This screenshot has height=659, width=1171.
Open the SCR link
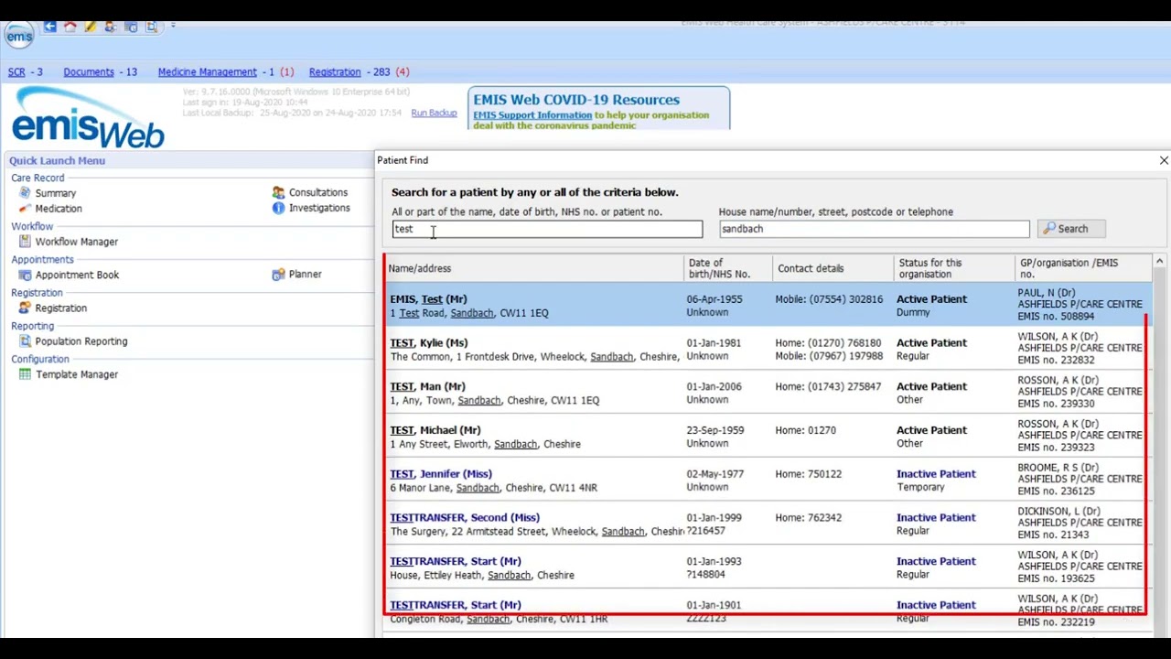point(16,71)
